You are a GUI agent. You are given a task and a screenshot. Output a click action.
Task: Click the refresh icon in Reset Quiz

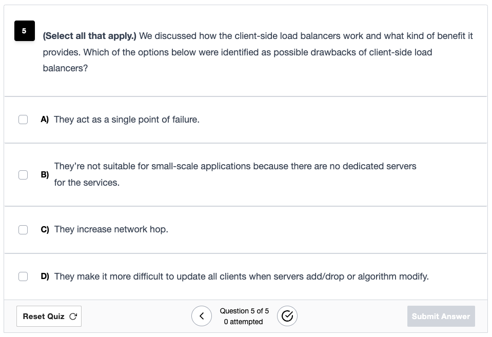[x=73, y=316]
